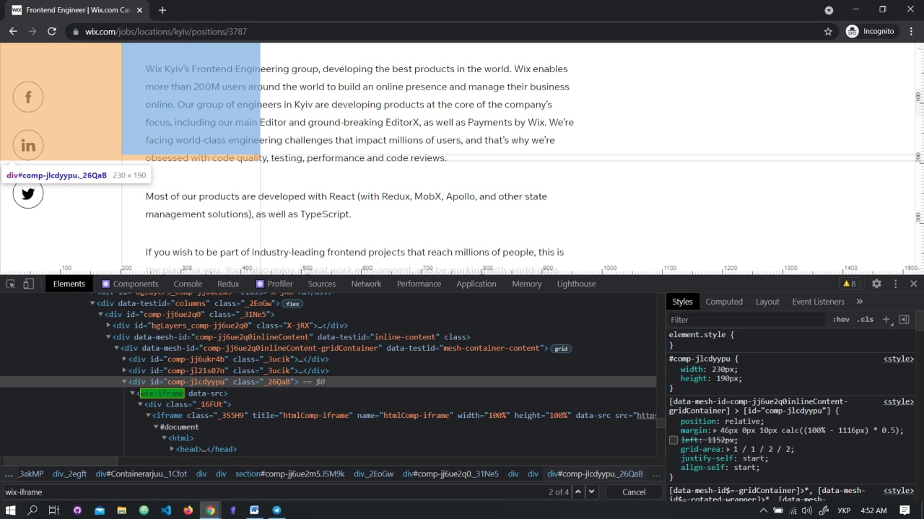Image resolution: width=924 pixels, height=519 pixels.
Task: Open the 8 warnings issues badge
Action: click(x=849, y=284)
